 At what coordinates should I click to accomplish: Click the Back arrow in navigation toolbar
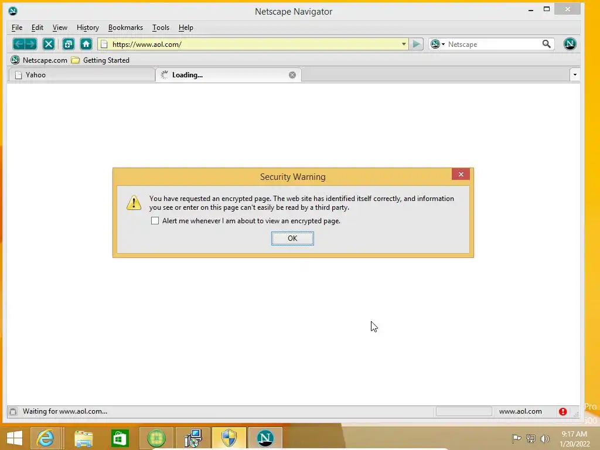click(19, 44)
